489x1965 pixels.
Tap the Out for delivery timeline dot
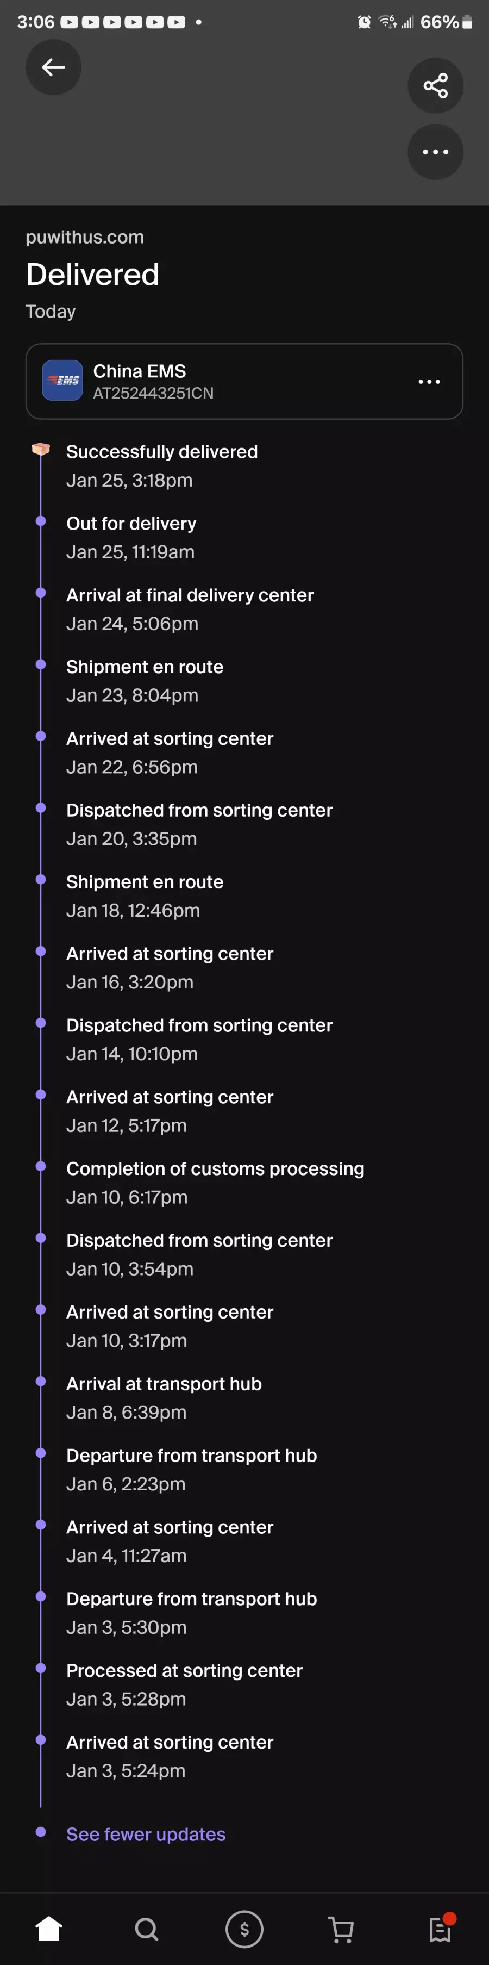pos(40,521)
